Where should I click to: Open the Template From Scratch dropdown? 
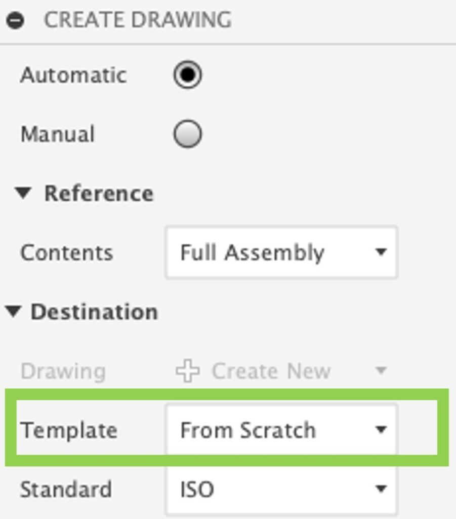(281, 430)
